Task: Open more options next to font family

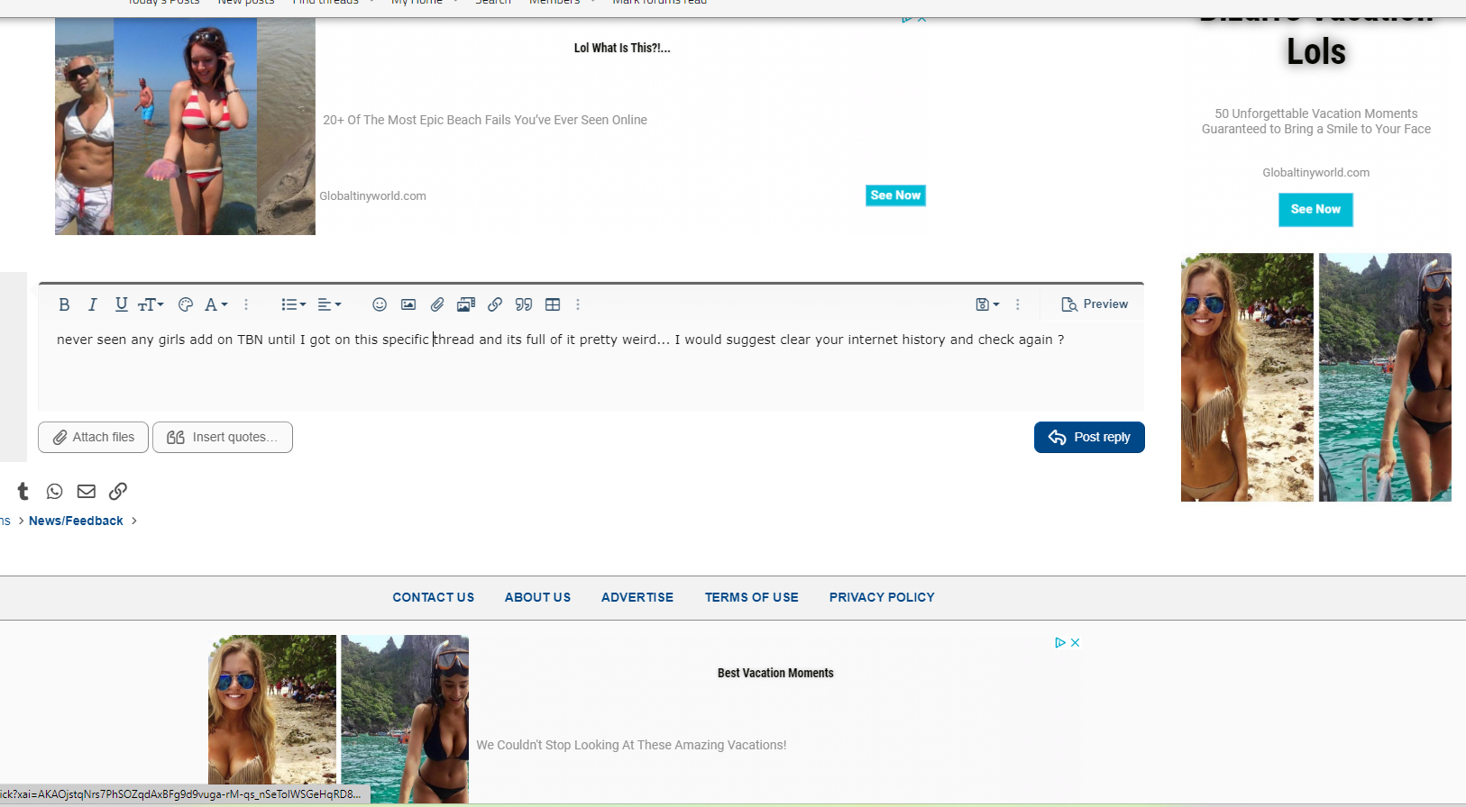Action: pyautogui.click(x=246, y=304)
